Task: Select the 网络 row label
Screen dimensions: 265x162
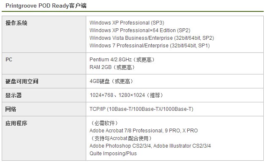Action: 11,109
